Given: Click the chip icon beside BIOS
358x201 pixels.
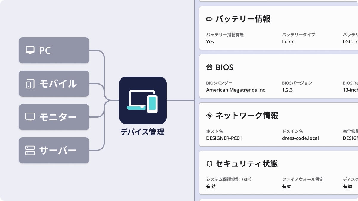Looking at the screenshot, I should click(x=209, y=67).
